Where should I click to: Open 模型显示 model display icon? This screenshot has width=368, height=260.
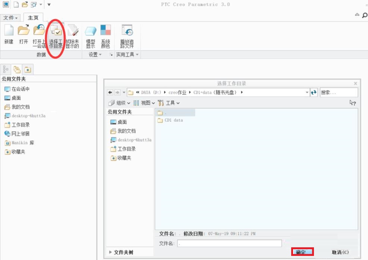pyautogui.click(x=90, y=31)
